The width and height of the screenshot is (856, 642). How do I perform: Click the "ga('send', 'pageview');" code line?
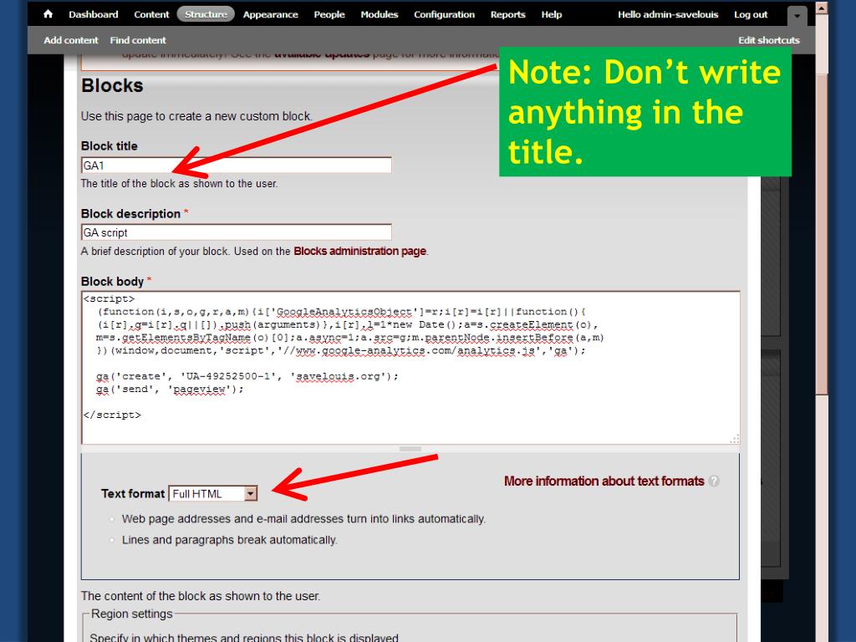point(170,390)
